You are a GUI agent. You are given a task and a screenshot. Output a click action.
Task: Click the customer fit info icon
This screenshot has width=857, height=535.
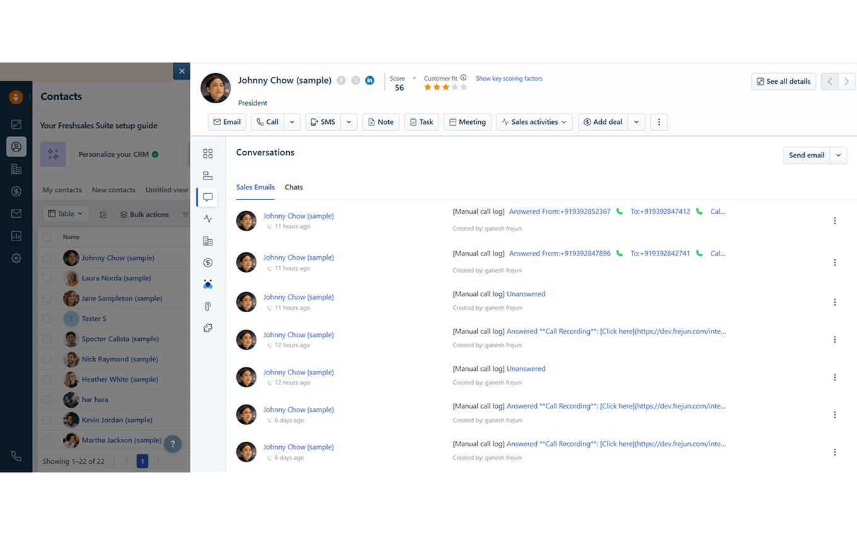pos(463,78)
